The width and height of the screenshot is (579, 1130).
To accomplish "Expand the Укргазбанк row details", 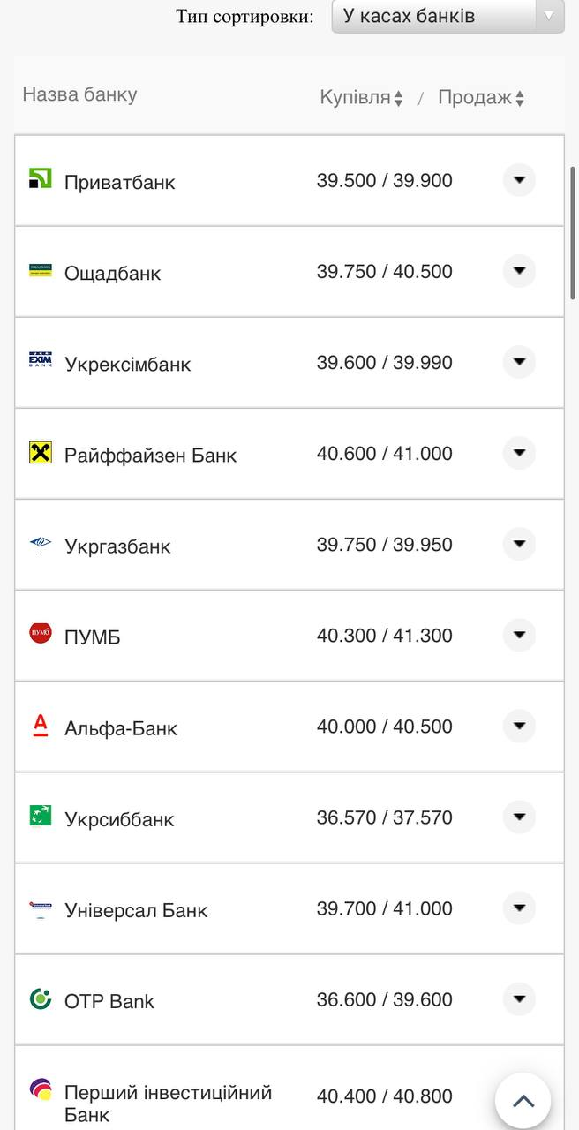I will 519,544.
